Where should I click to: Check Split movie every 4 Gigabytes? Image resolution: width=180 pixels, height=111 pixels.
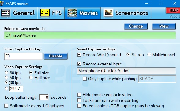pos(6,106)
